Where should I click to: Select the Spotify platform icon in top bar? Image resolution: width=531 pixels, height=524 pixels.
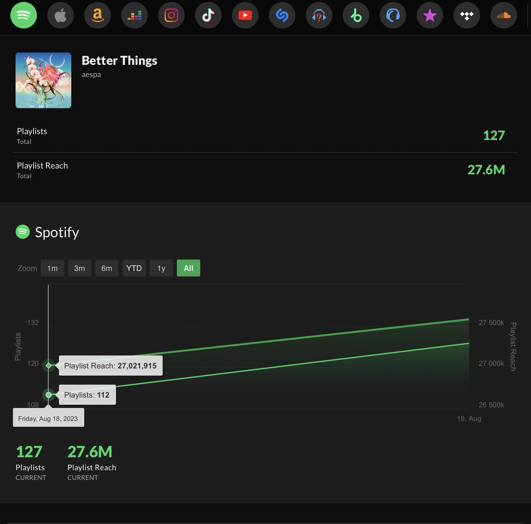pyautogui.click(x=23, y=15)
